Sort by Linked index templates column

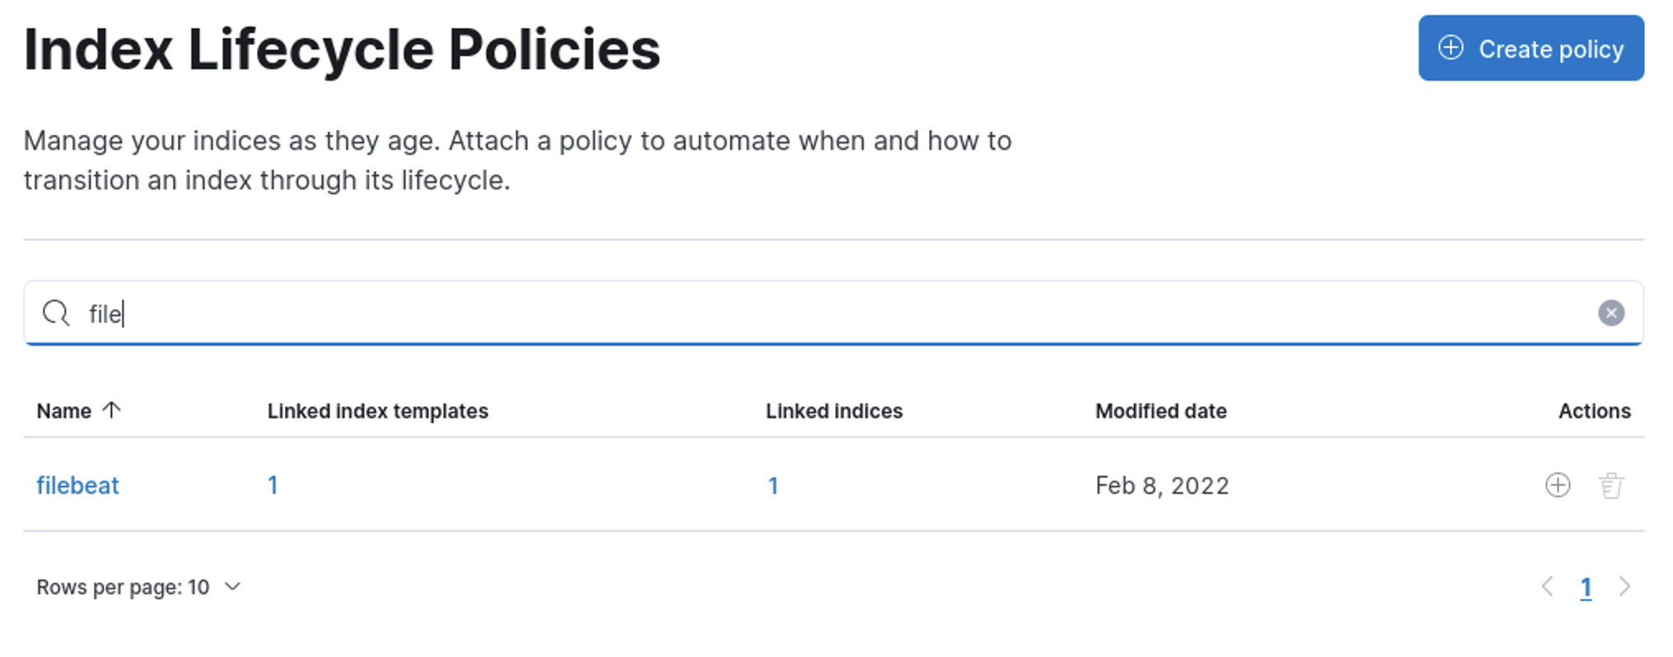click(377, 411)
